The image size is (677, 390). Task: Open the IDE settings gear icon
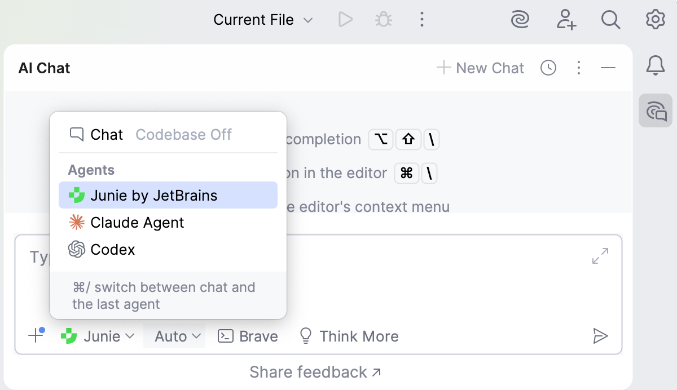655,20
